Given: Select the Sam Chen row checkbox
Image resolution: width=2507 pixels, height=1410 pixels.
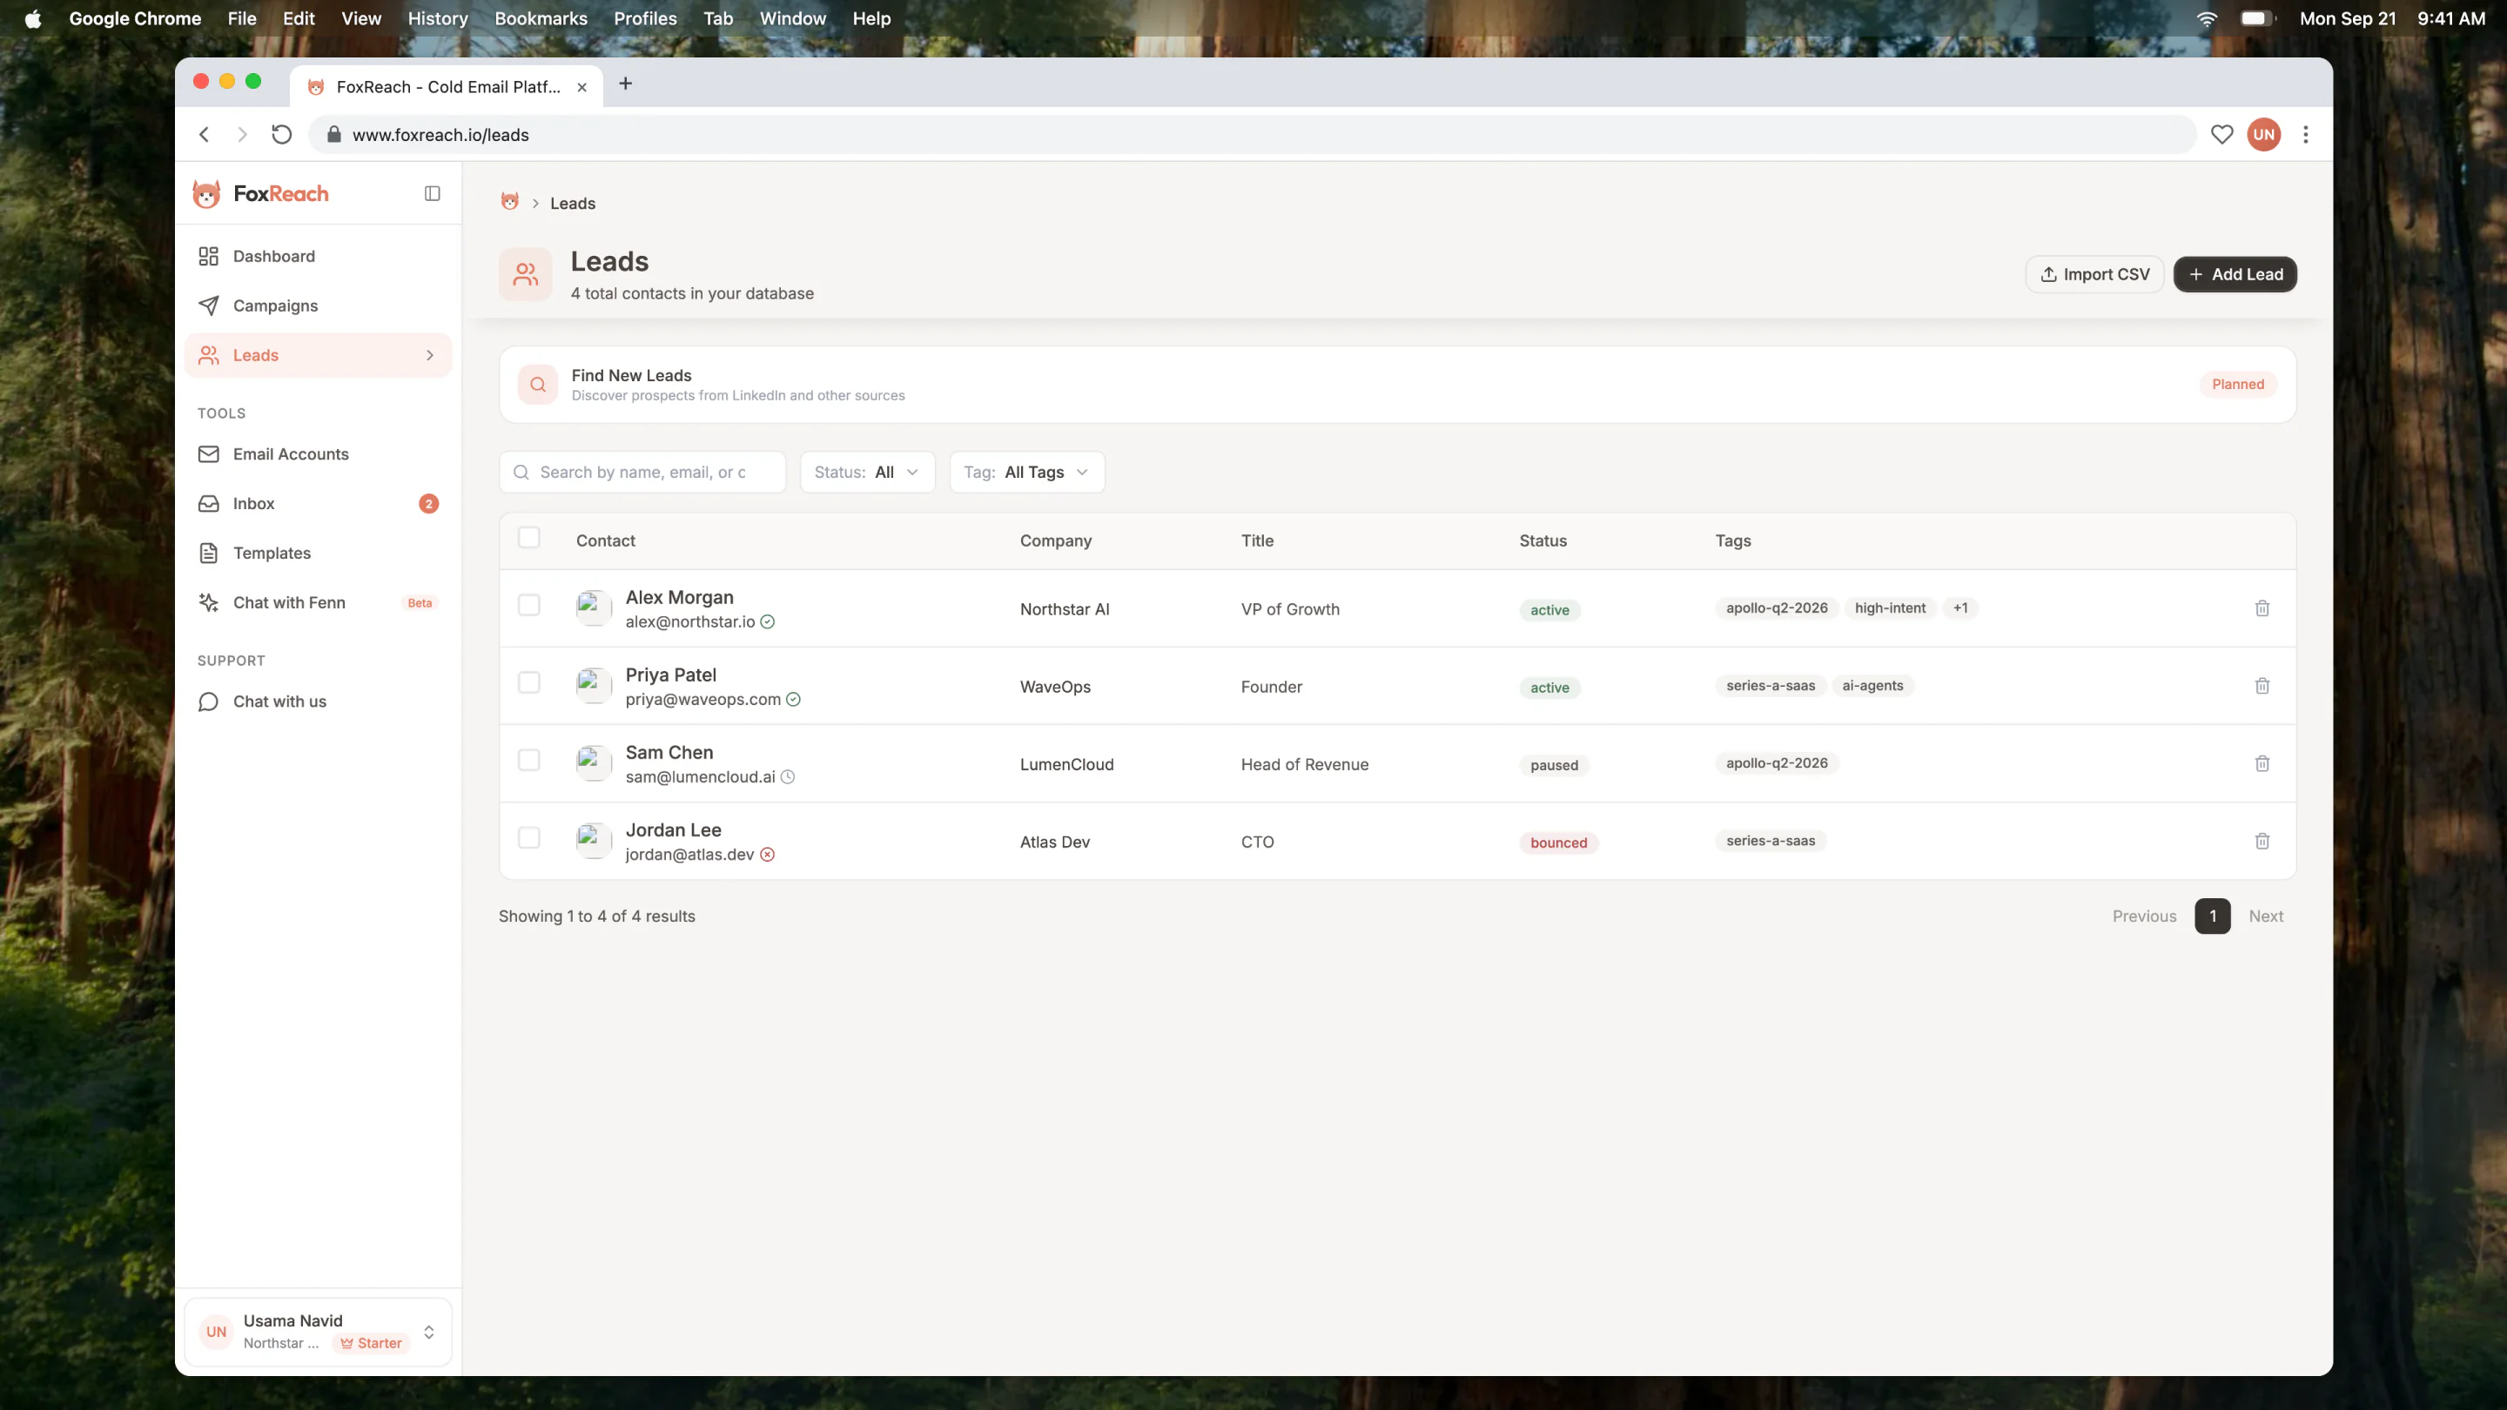Looking at the screenshot, I should (x=528, y=760).
